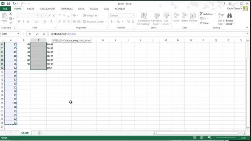Switch to the FORMULAS tab
This screenshot has height=141, width=251.
click(x=67, y=9)
